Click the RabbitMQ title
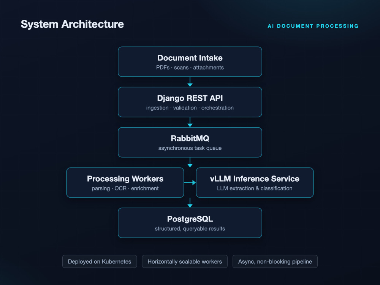Viewport: 380px width, 285px height. pyautogui.click(x=190, y=138)
